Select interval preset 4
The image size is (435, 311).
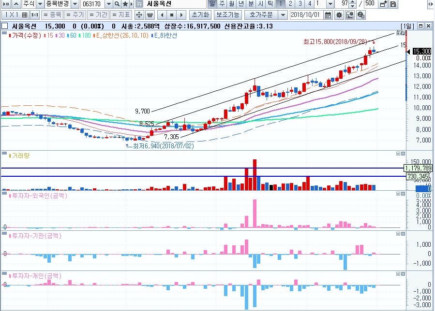[310, 4]
